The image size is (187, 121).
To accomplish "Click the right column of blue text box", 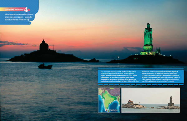I will tap(161, 76).
